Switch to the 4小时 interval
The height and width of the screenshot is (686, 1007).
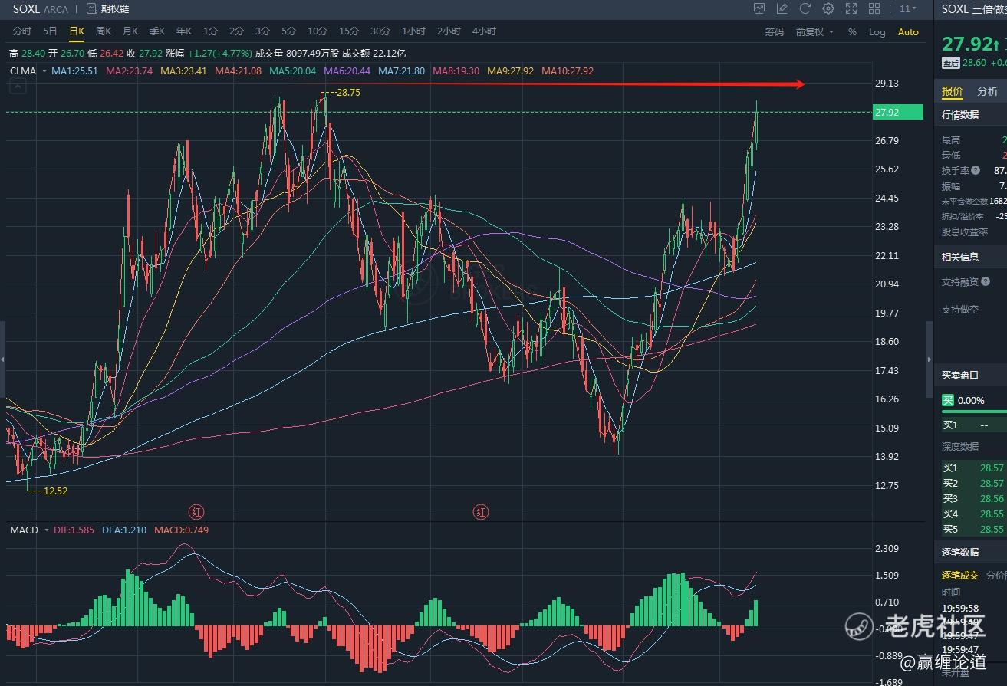484,31
